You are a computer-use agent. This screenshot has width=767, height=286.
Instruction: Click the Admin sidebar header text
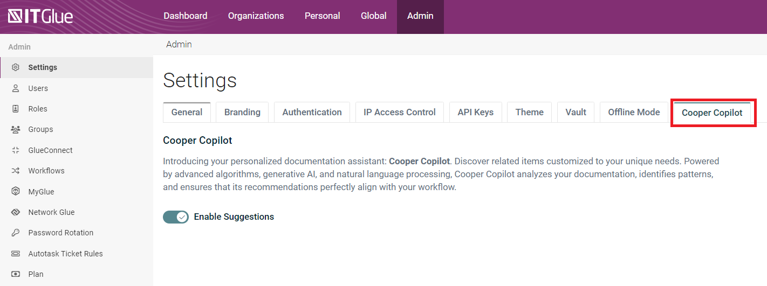point(19,47)
